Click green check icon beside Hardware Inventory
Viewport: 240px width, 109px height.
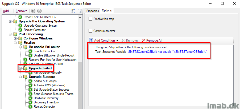coord(30,98)
